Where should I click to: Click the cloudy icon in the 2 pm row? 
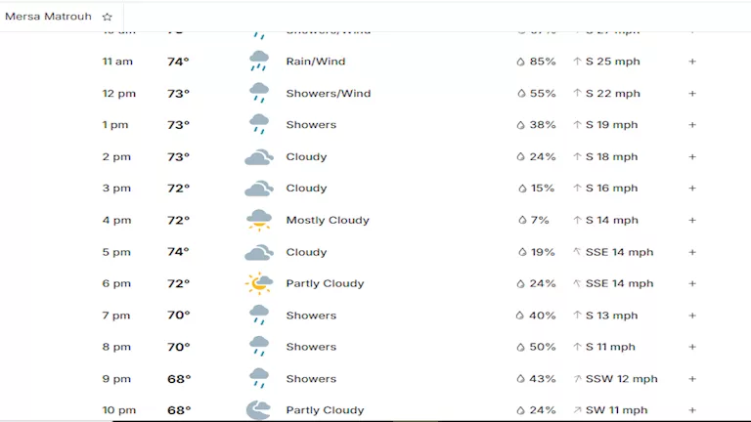click(258, 157)
